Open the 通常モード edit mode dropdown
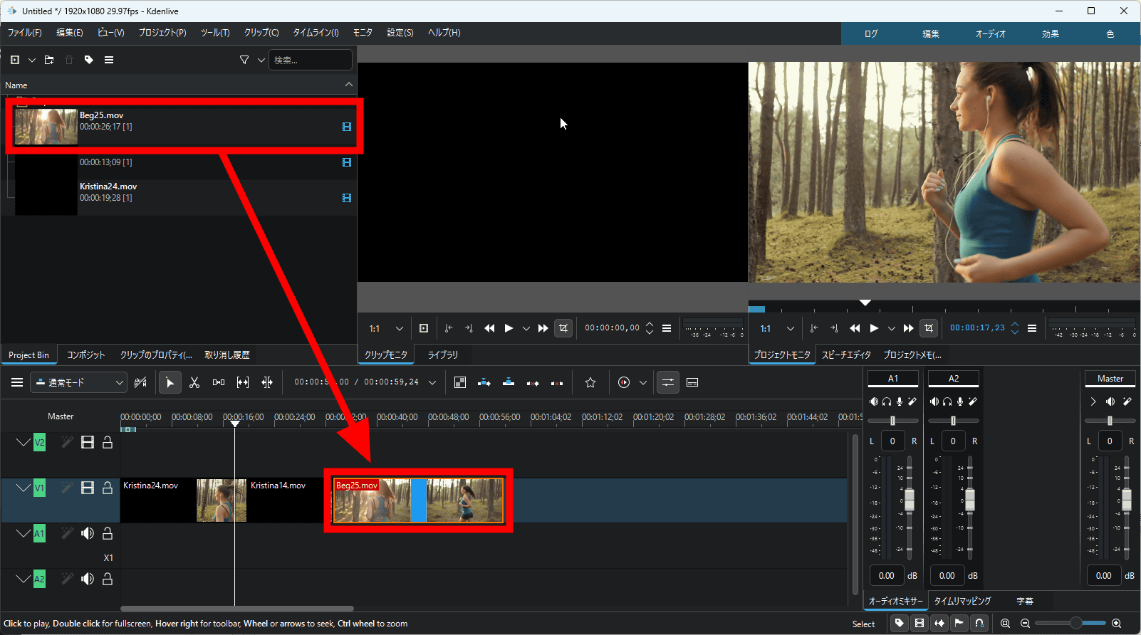Screen dimensions: 1141x635 coord(78,383)
